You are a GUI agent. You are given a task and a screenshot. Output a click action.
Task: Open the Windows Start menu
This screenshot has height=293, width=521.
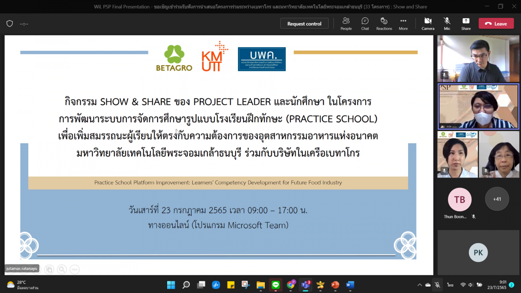point(171,285)
